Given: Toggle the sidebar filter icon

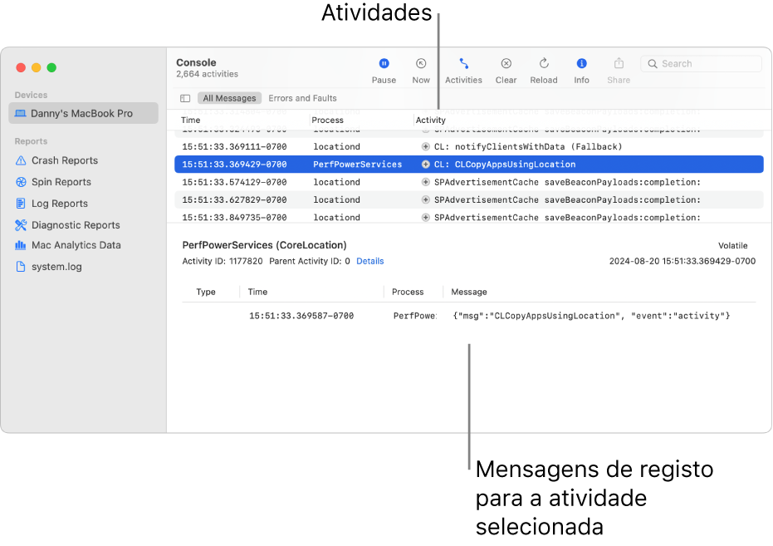Looking at the screenshot, I should pyautogui.click(x=185, y=98).
